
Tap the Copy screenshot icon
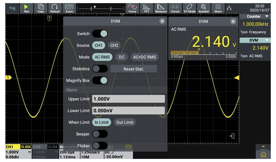tap(41, 8)
